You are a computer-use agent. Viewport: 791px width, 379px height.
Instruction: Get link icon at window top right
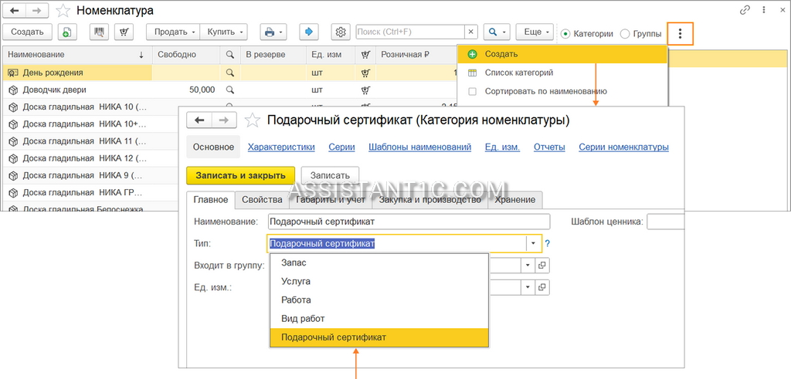744,9
